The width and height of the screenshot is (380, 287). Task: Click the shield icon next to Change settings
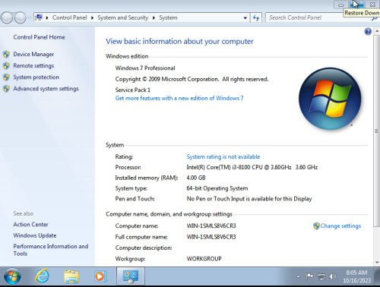point(316,225)
